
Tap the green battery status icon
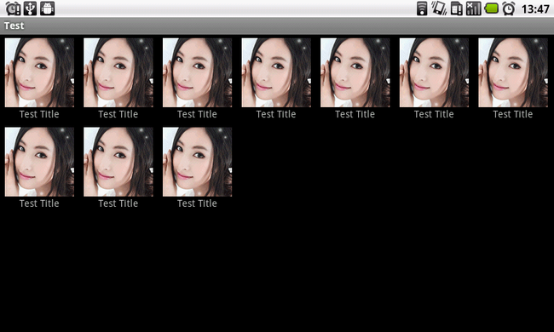pyautogui.click(x=491, y=9)
